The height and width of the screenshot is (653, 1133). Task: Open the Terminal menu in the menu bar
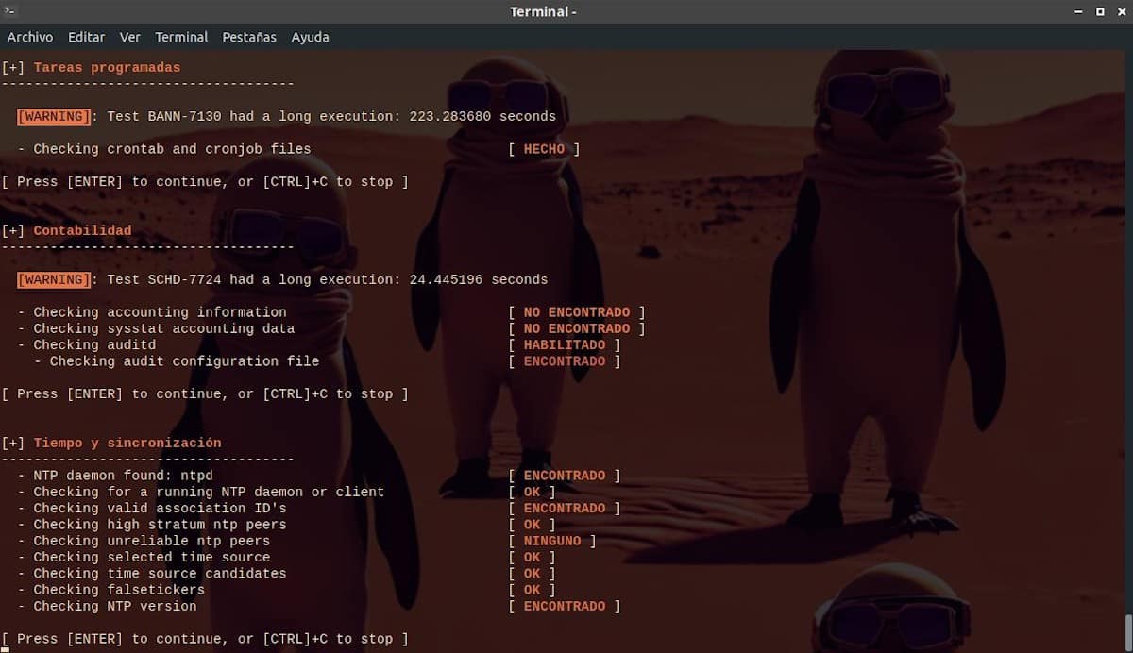pyautogui.click(x=181, y=37)
